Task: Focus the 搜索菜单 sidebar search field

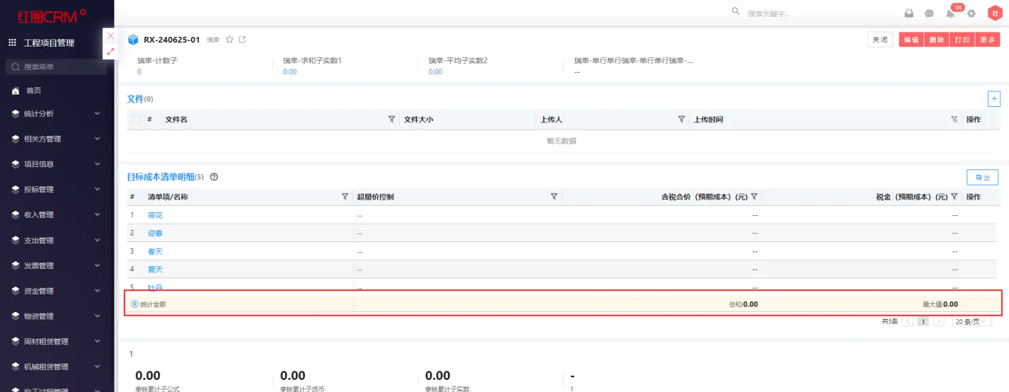Action: [57, 67]
